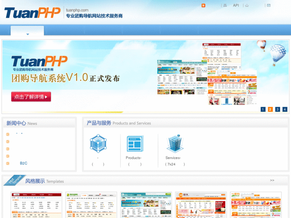Click the >> more link in Templates
Viewport: 291px width, 218px height.
tap(272, 180)
